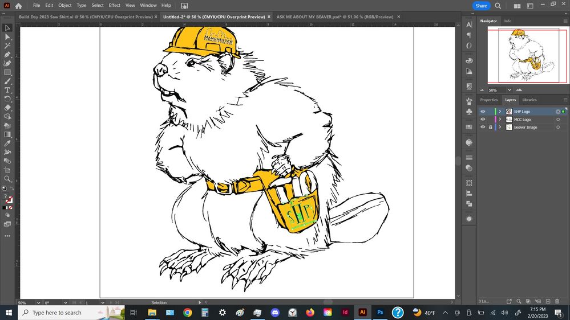Image resolution: width=570 pixels, height=320 pixels.
Task: Open the File menu
Action: (x=37, y=6)
